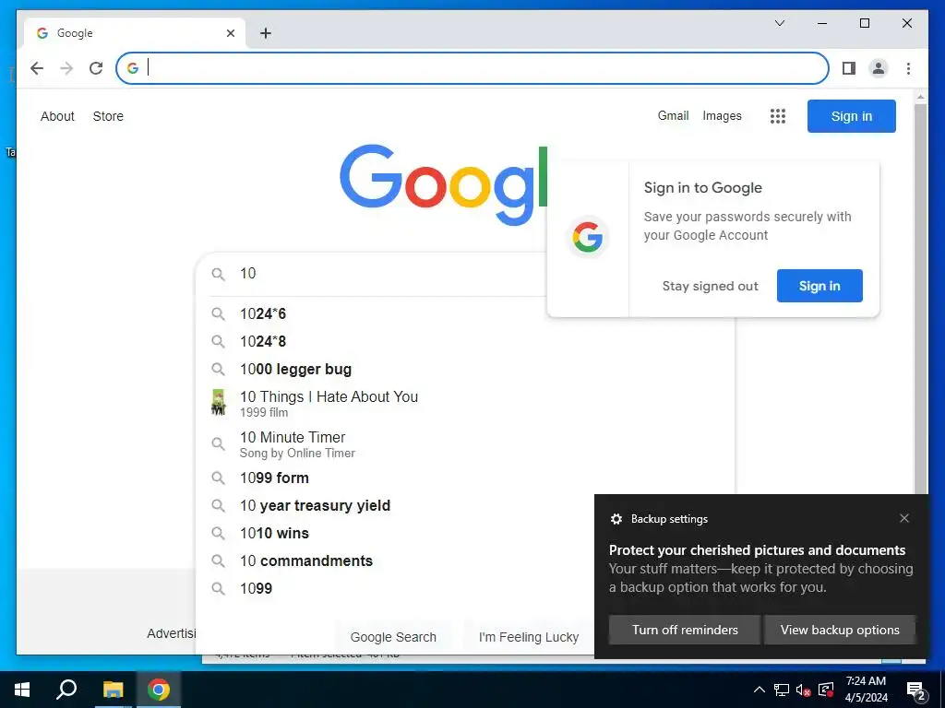Open taskbar search magnifier
The width and height of the screenshot is (945, 708).
[66, 690]
